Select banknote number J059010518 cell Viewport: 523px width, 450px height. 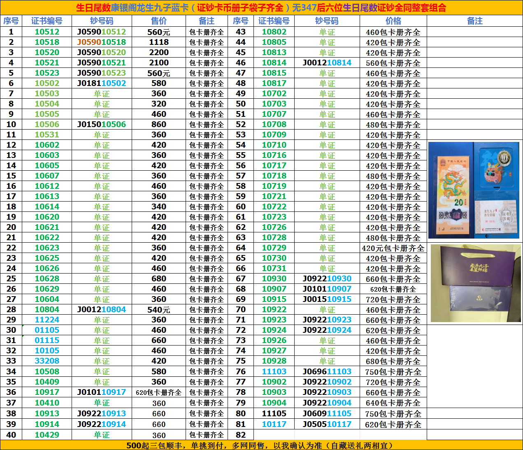pos(102,42)
